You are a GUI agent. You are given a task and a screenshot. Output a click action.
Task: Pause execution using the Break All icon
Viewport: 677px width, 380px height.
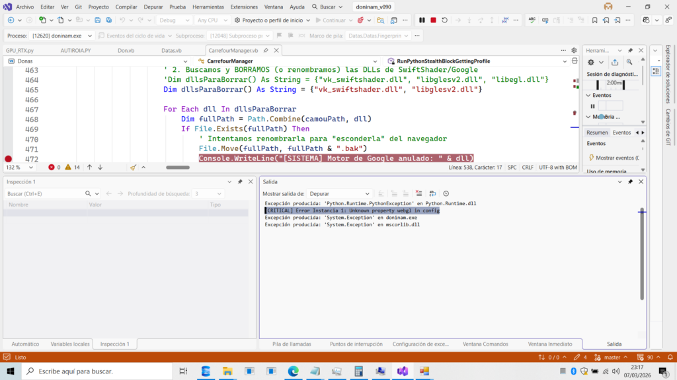[422, 20]
